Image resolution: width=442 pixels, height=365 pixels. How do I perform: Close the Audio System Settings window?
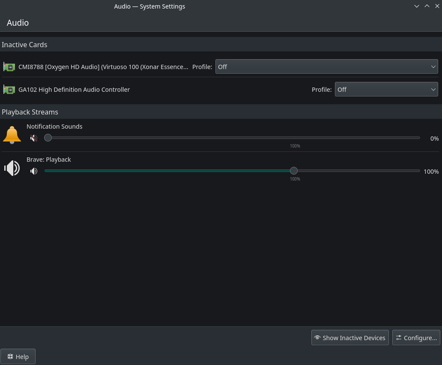tap(437, 6)
